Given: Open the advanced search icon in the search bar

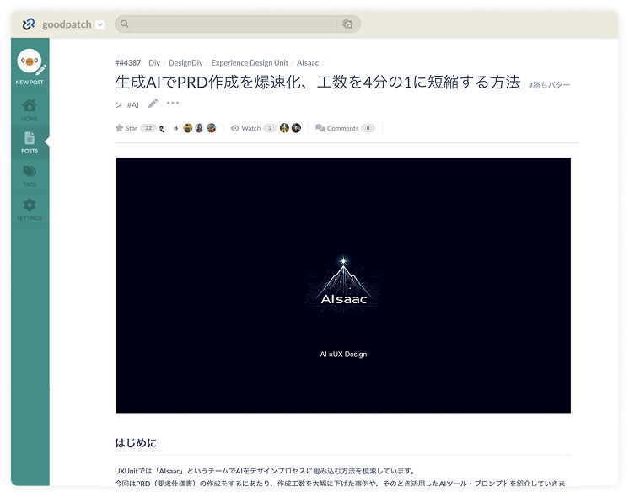Looking at the screenshot, I should 347,24.
